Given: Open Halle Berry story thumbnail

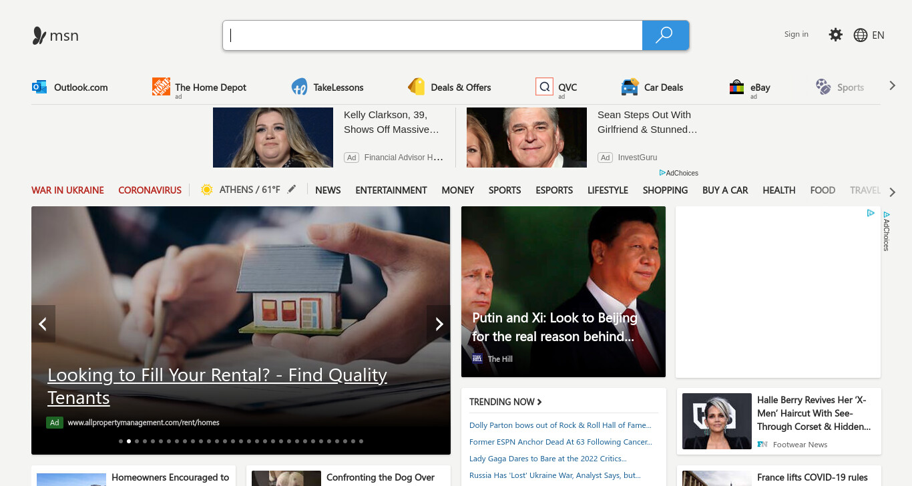Looking at the screenshot, I should pos(716,421).
